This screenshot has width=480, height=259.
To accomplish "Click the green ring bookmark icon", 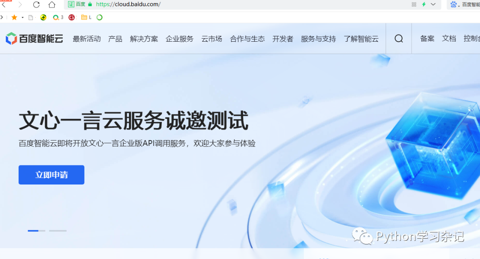I will click(100, 17).
